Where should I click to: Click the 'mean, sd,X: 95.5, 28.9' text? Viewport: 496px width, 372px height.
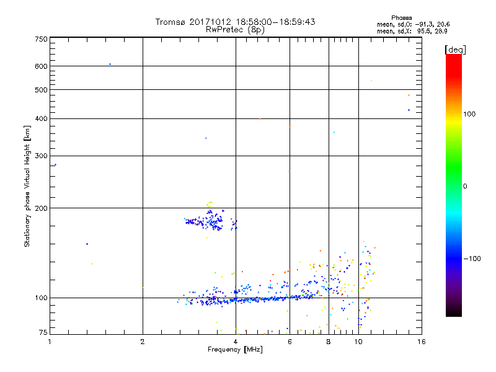point(412,31)
